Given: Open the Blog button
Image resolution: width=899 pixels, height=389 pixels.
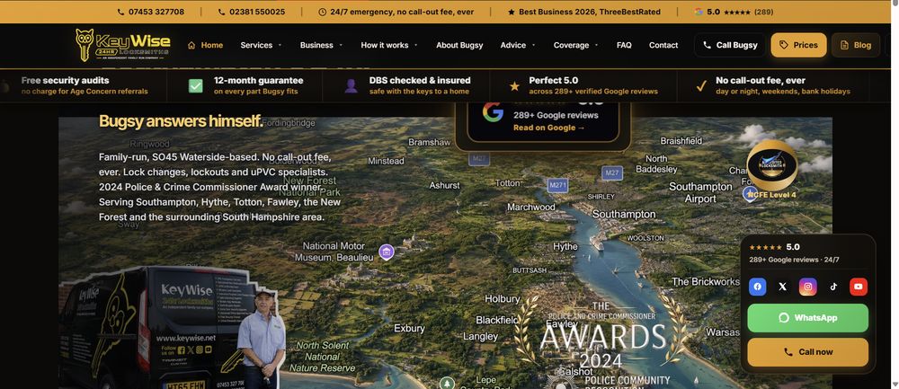Looking at the screenshot, I should (x=856, y=45).
